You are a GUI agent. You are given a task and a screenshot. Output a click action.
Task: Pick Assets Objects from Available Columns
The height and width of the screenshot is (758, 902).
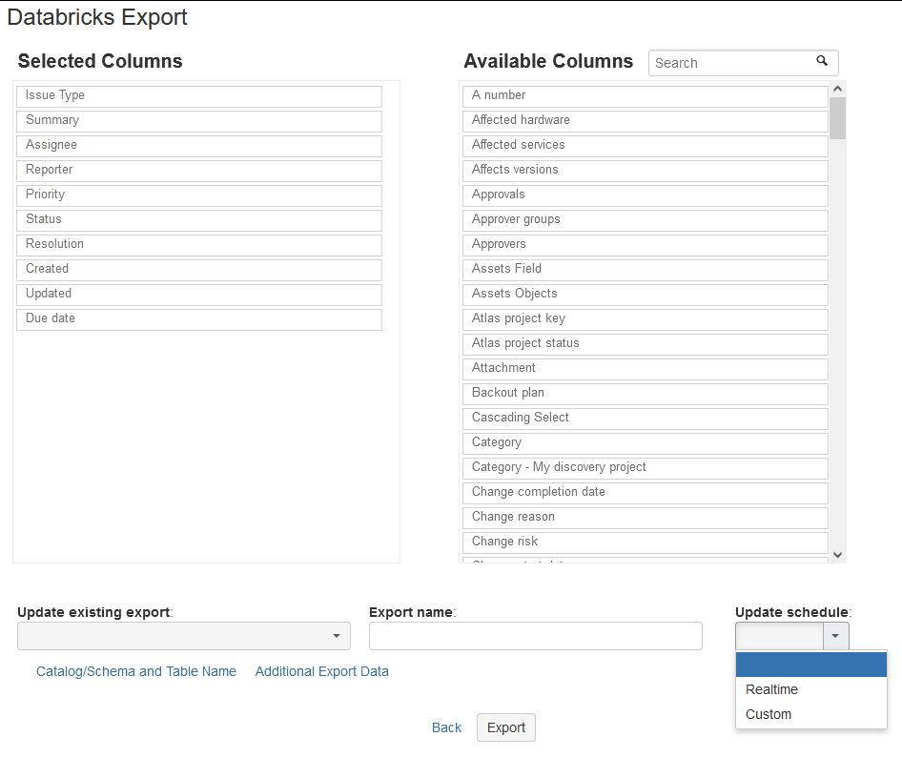pos(646,295)
